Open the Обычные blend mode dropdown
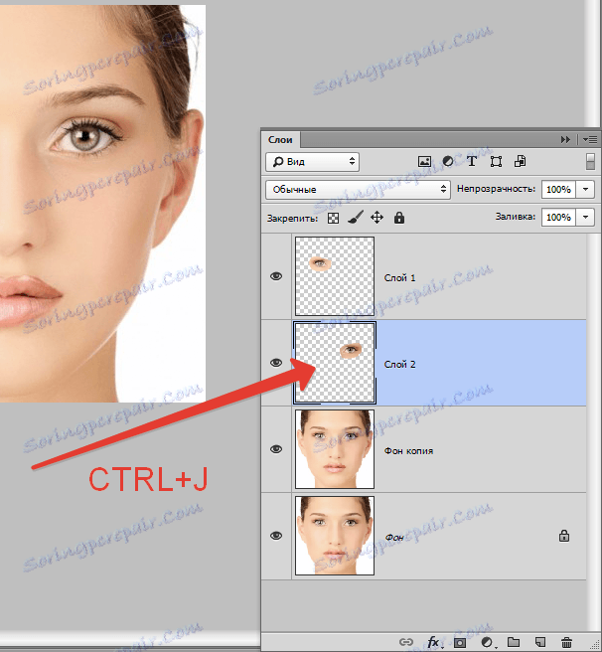This screenshot has height=652, width=602. 358,189
